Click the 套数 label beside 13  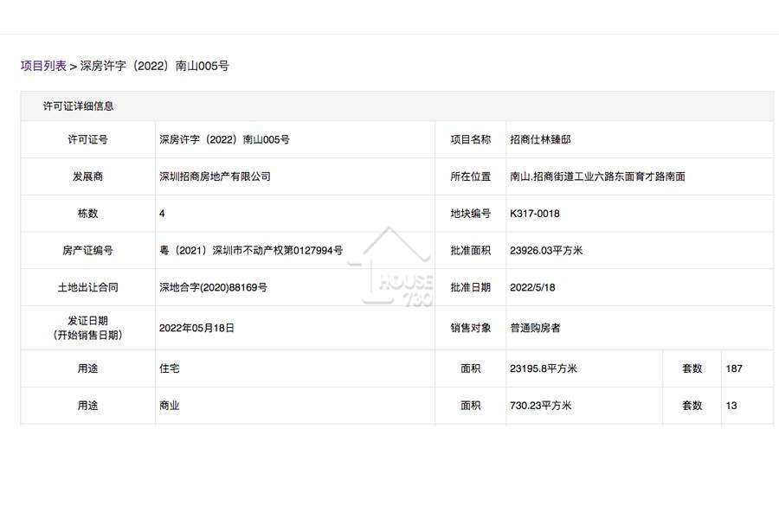point(692,406)
